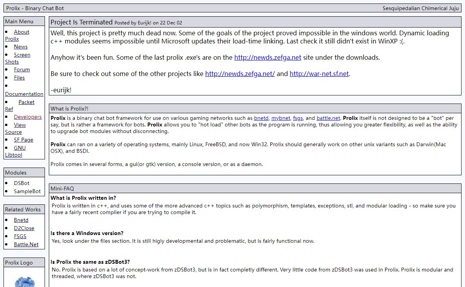Open the Files section

pos(19,78)
